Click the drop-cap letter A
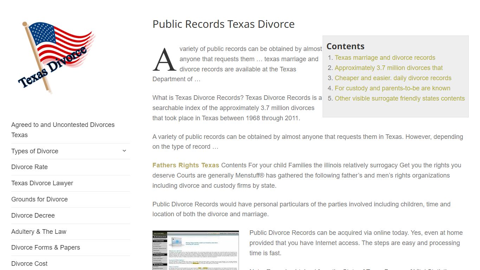The image size is (480, 270). 164,60
